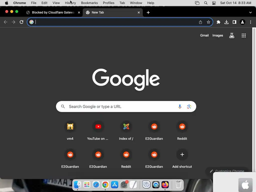The width and height of the screenshot is (256, 192).
Task: Open the Images link
Action: [218, 35]
